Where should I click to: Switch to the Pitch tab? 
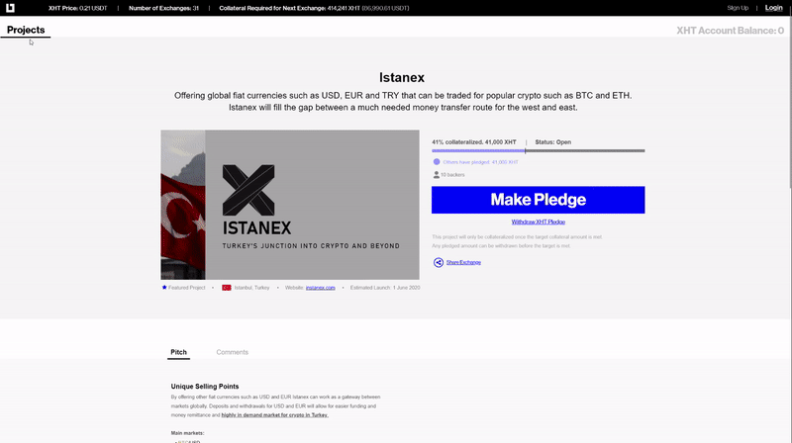click(x=178, y=352)
